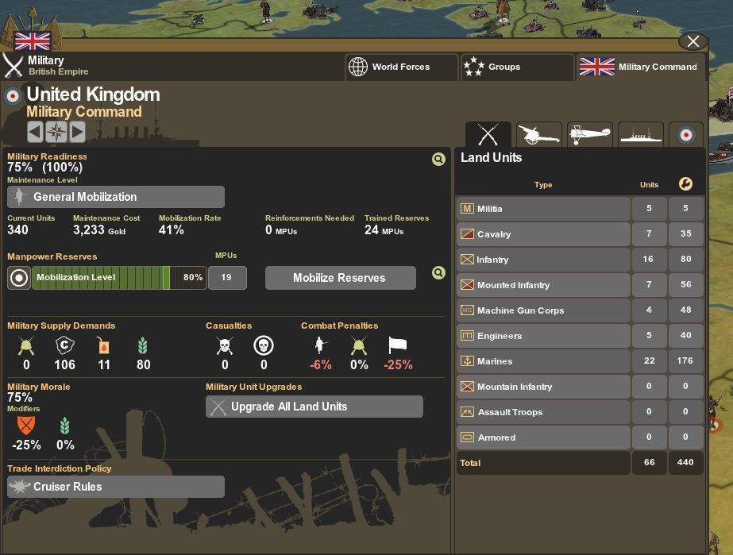Viewport: 733px width, 555px height.
Task: Click the orange shield morale modifier icon
Action: point(26,425)
